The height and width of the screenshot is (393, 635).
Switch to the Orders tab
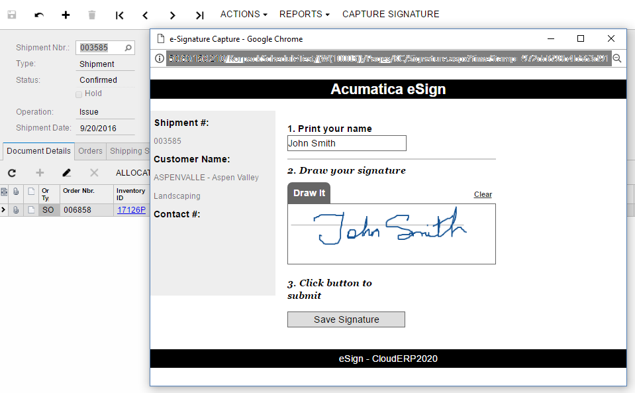point(90,151)
